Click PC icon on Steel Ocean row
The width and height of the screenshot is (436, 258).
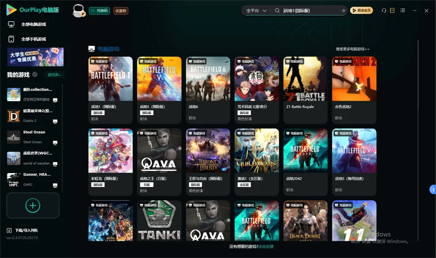pyautogui.click(x=55, y=143)
